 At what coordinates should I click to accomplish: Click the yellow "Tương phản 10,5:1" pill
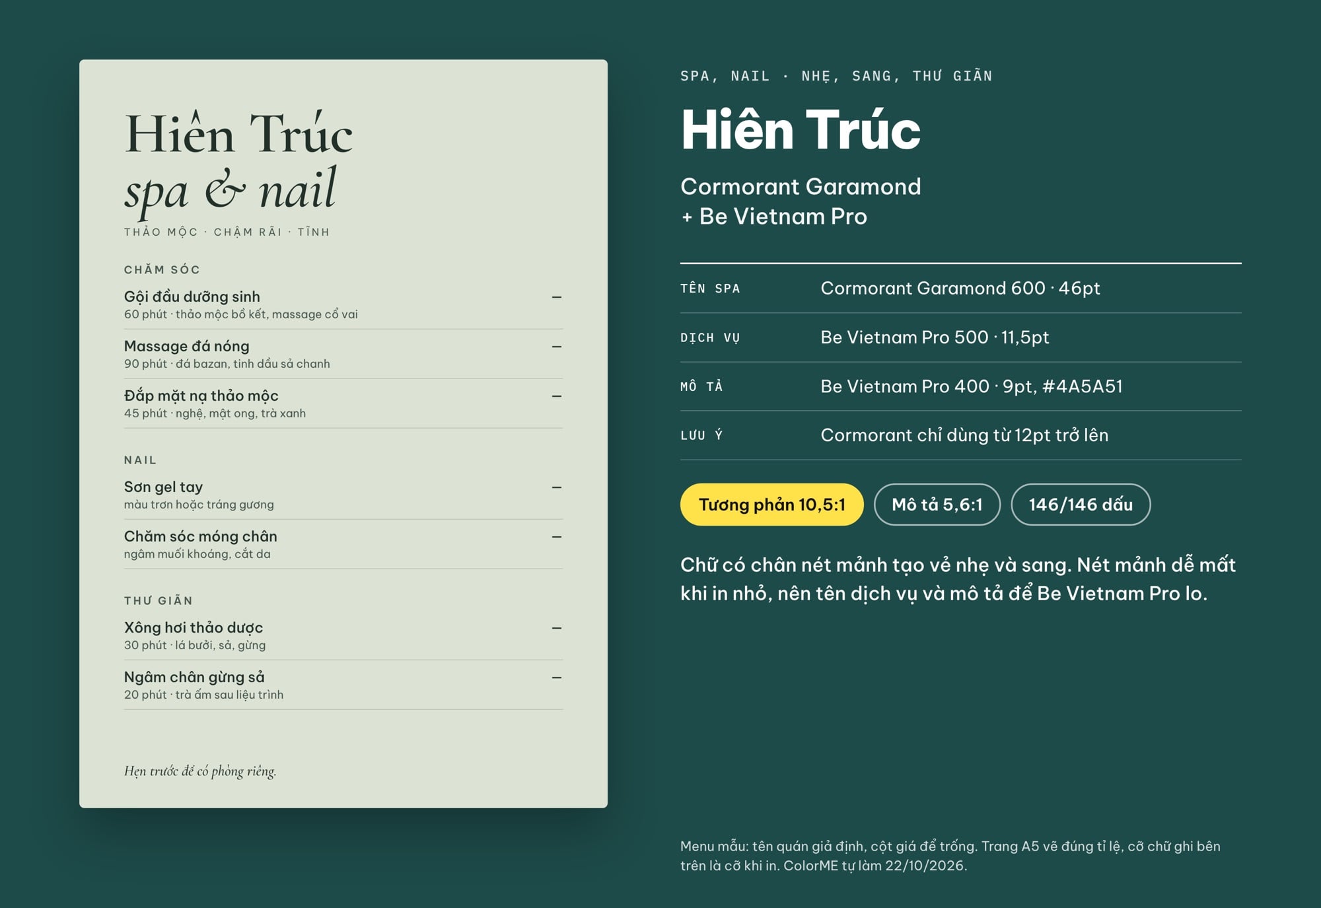(x=771, y=505)
